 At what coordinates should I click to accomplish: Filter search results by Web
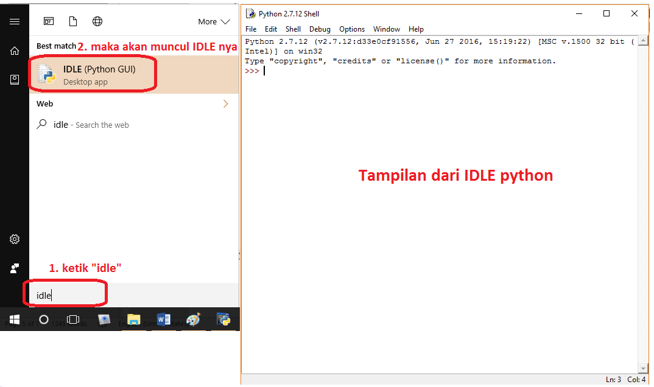tap(97, 21)
